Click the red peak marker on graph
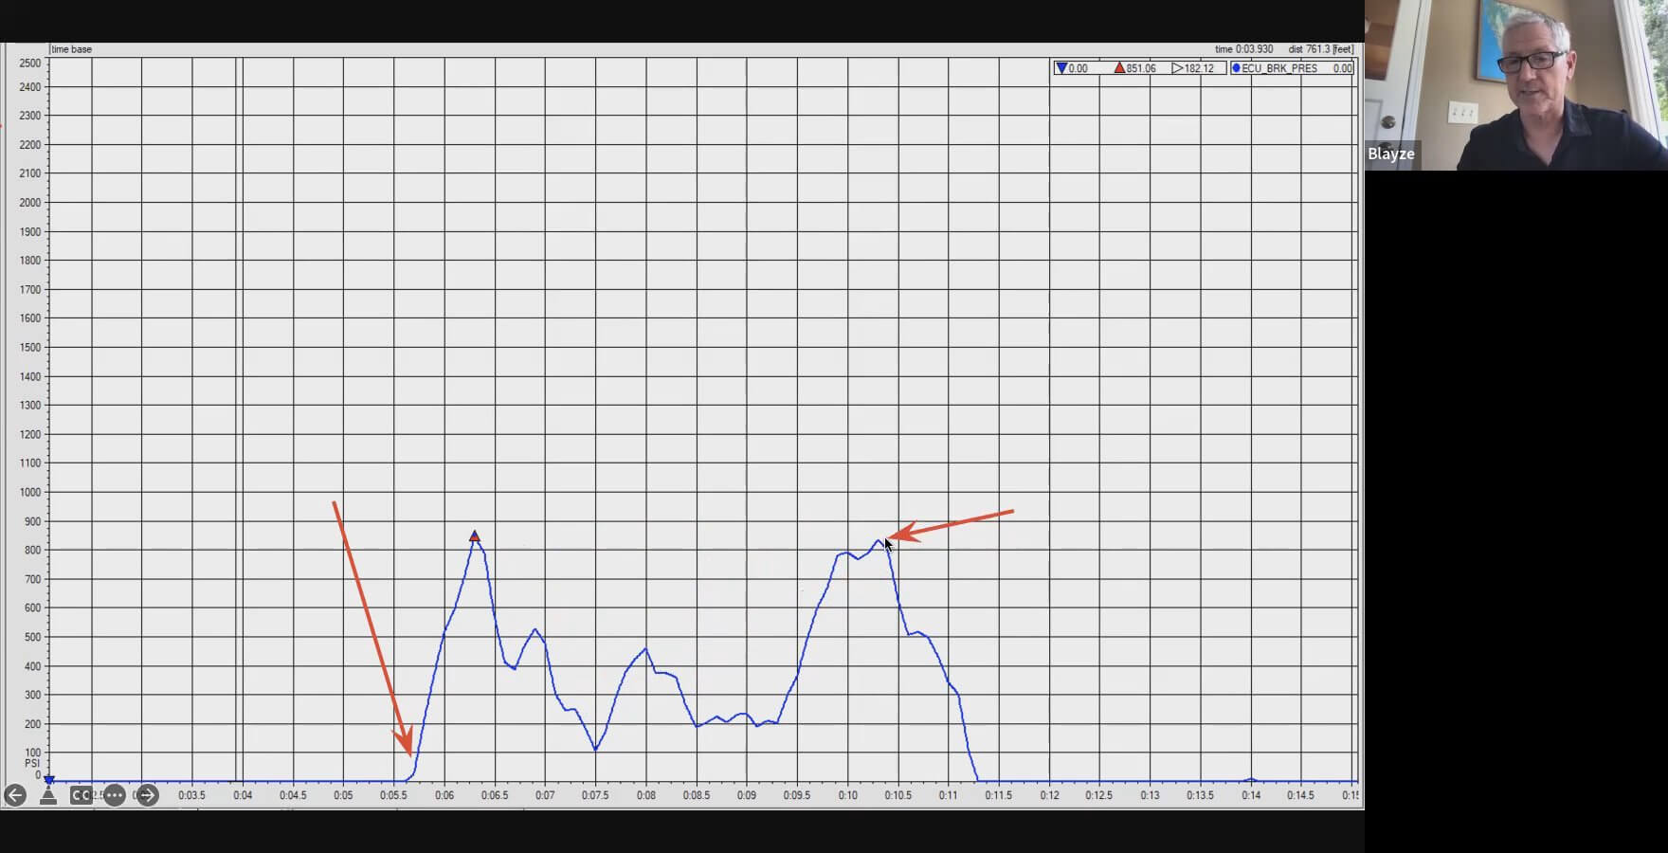 (475, 536)
